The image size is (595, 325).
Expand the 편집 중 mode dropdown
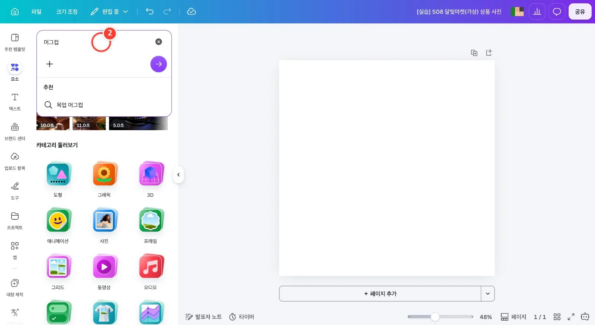point(109,12)
